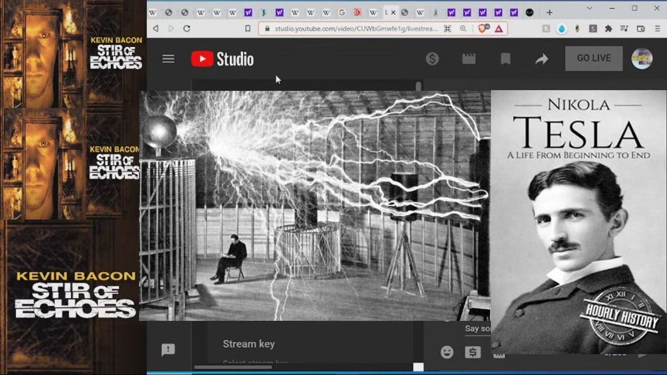Expand the tab search dropdown arrow
667x375 pixels.
point(589,8)
